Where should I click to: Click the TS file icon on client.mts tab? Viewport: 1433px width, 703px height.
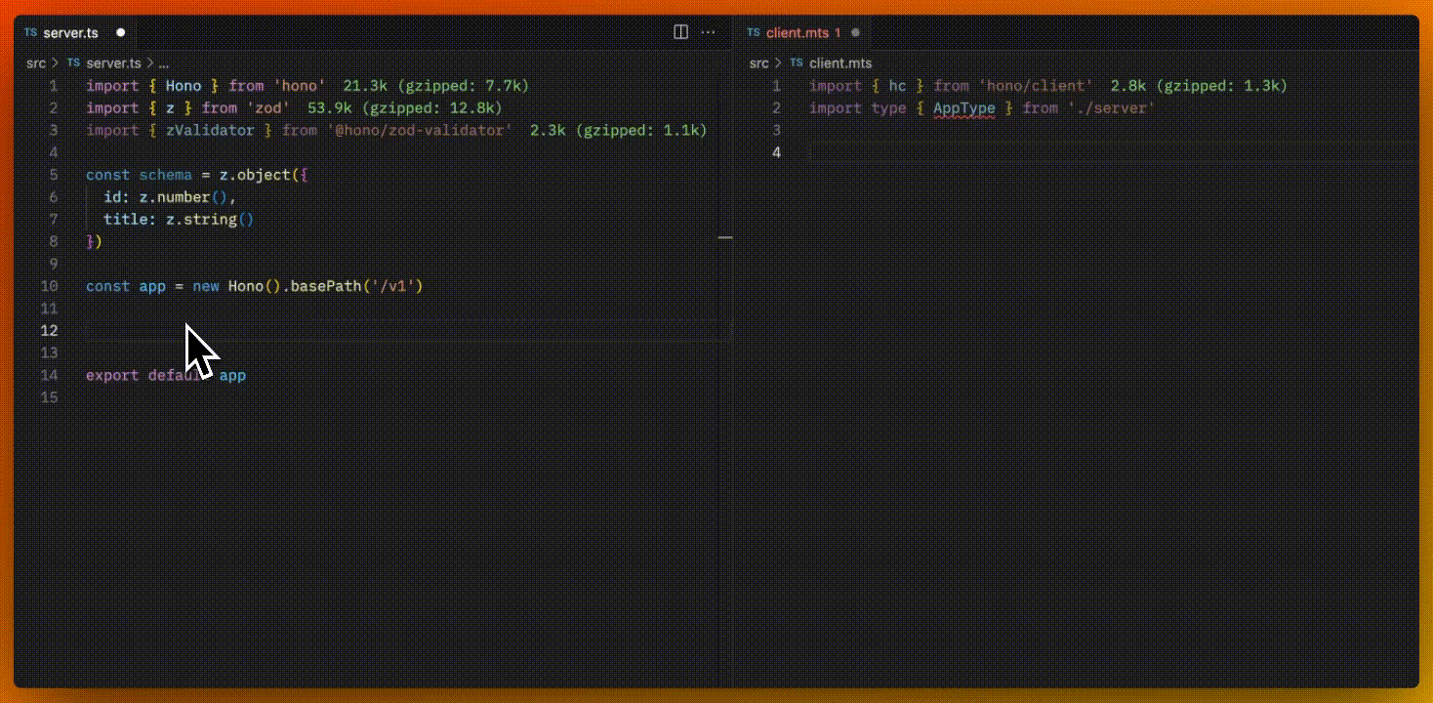click(x=753, y=32)
